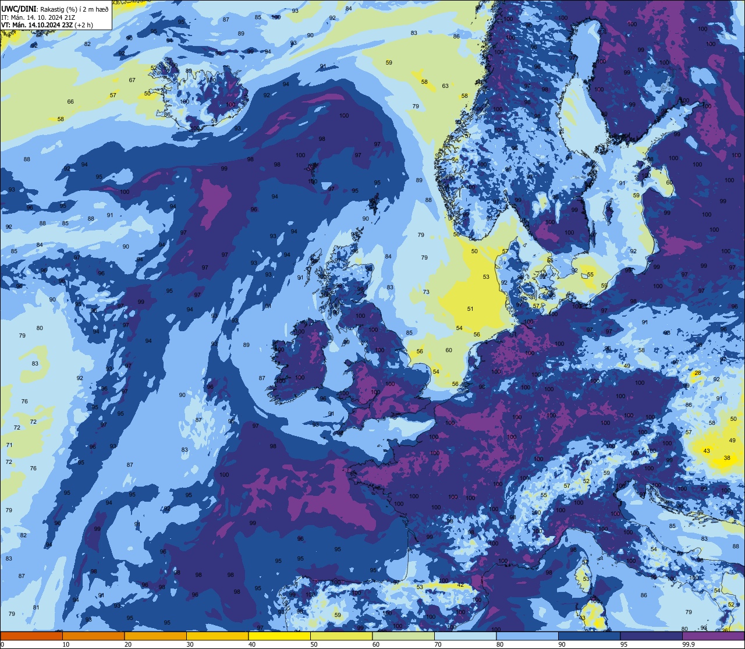Click the legend tick label '20'
The image size is (745, 649).
coord(128,644)
